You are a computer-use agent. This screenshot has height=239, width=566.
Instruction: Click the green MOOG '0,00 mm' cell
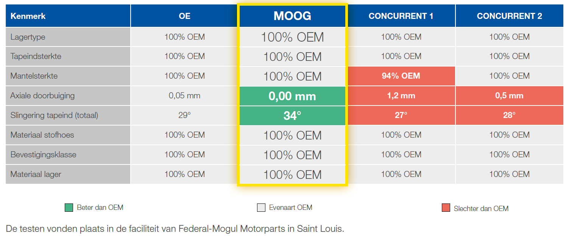[x=292, y=96]
